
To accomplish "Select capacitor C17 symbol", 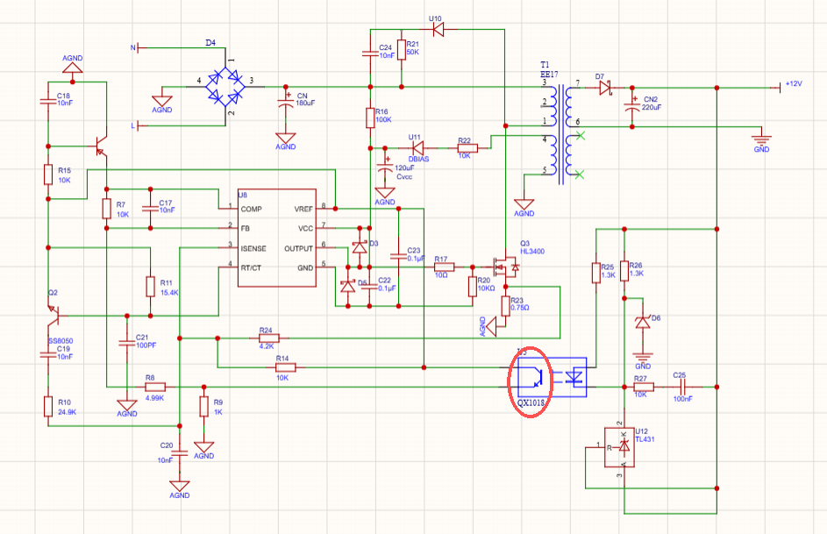I will [150, 209].
